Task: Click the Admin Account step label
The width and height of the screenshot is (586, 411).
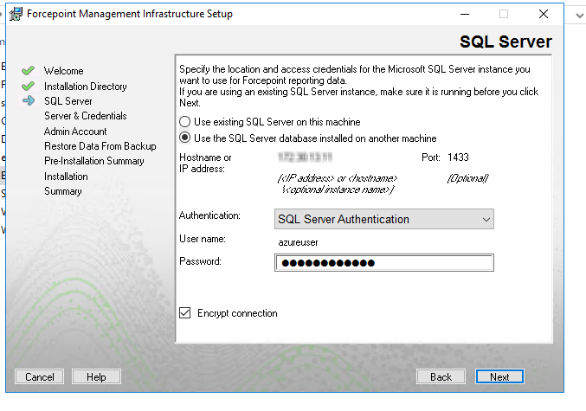Action: [75, 132]
